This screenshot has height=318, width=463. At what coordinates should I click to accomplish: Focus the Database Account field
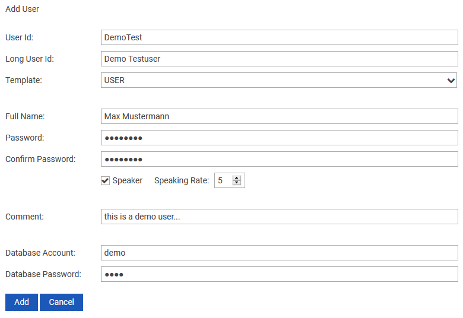[x=279, y=253]
